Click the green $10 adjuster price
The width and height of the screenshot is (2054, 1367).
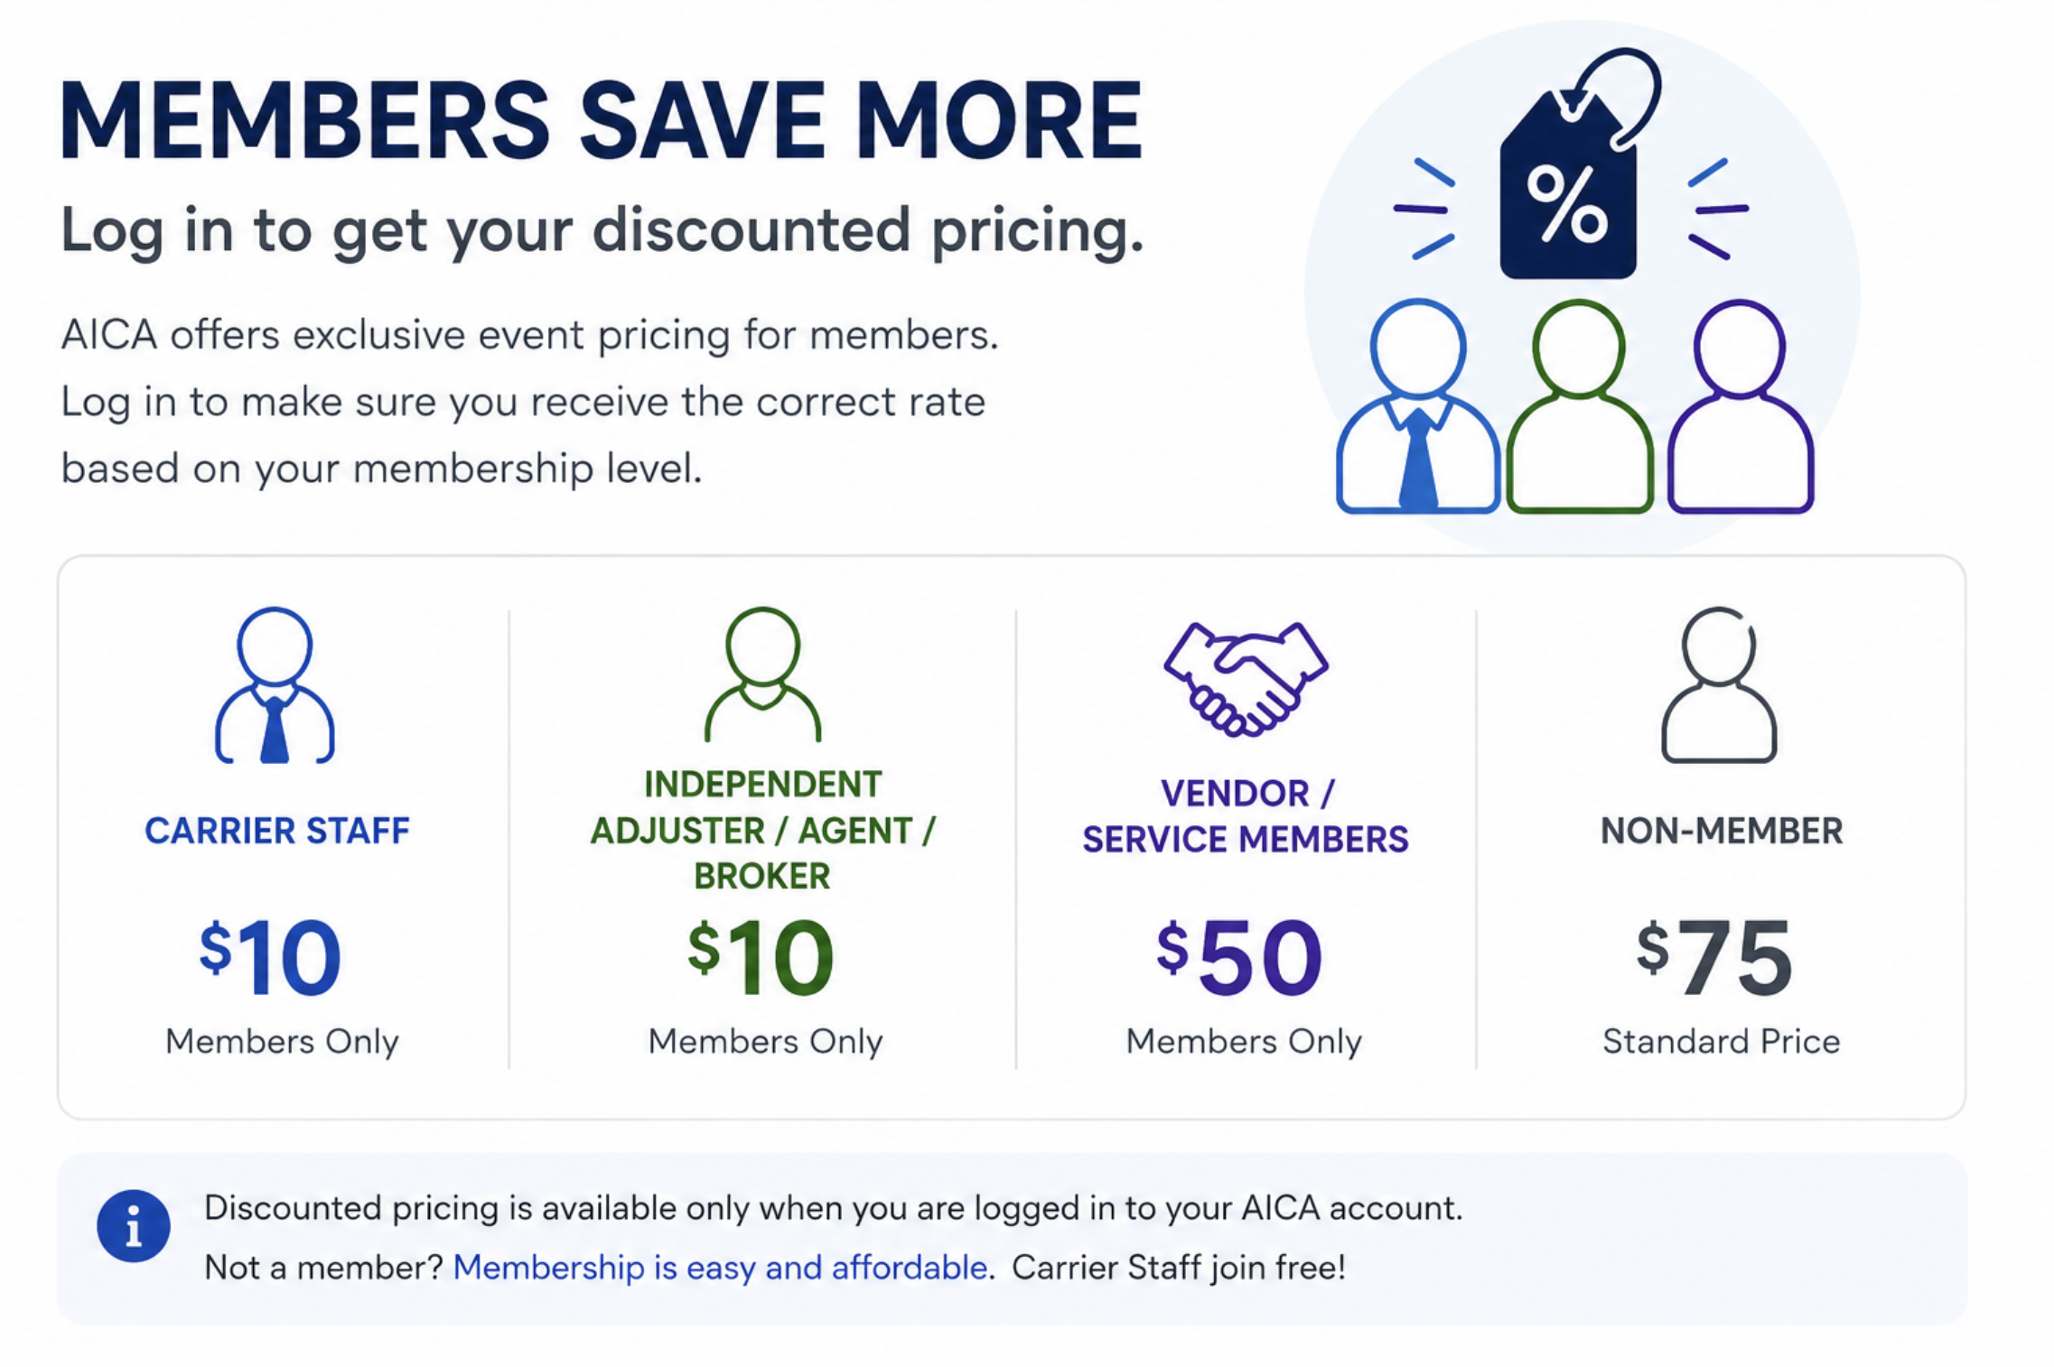click(761, 957)
